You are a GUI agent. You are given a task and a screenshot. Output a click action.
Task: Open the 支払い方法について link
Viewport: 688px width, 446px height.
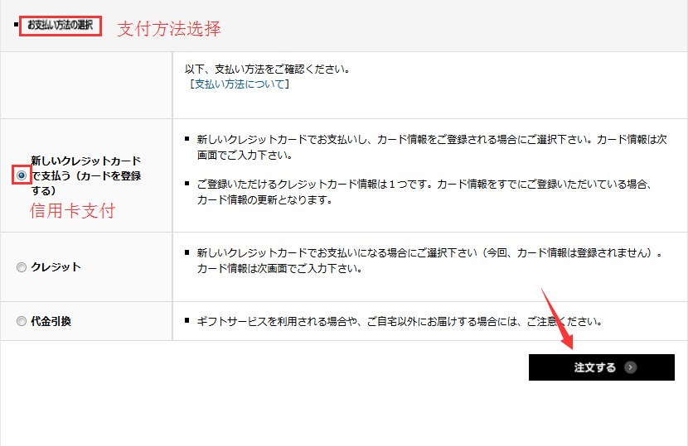pyautogui.click(x=240, y=84)
